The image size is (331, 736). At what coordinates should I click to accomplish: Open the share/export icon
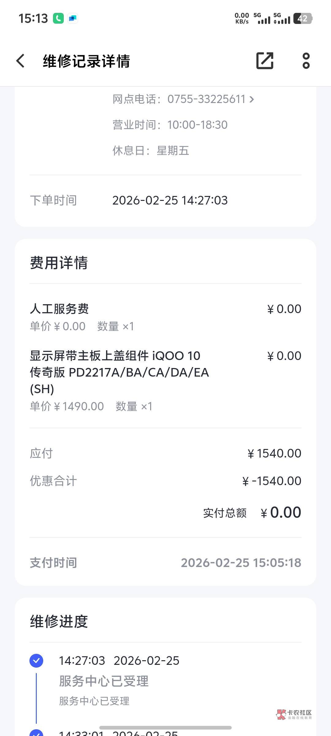tap(264, 61)
